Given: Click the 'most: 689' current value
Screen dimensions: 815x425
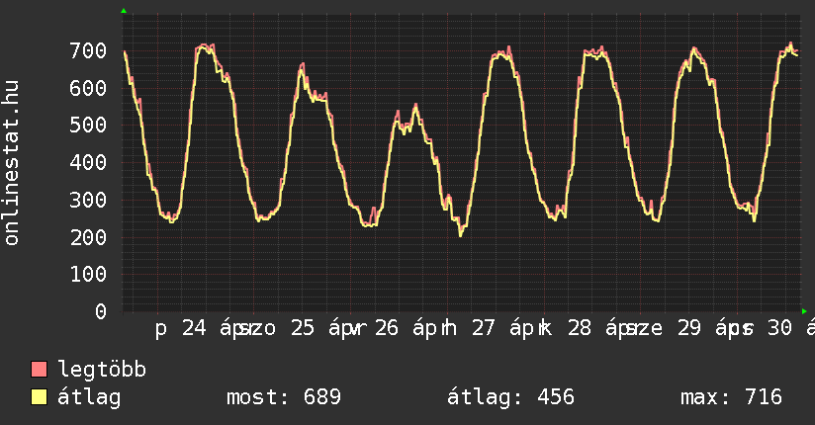Looking at the screenshot, I should click(x=284, y=398).
